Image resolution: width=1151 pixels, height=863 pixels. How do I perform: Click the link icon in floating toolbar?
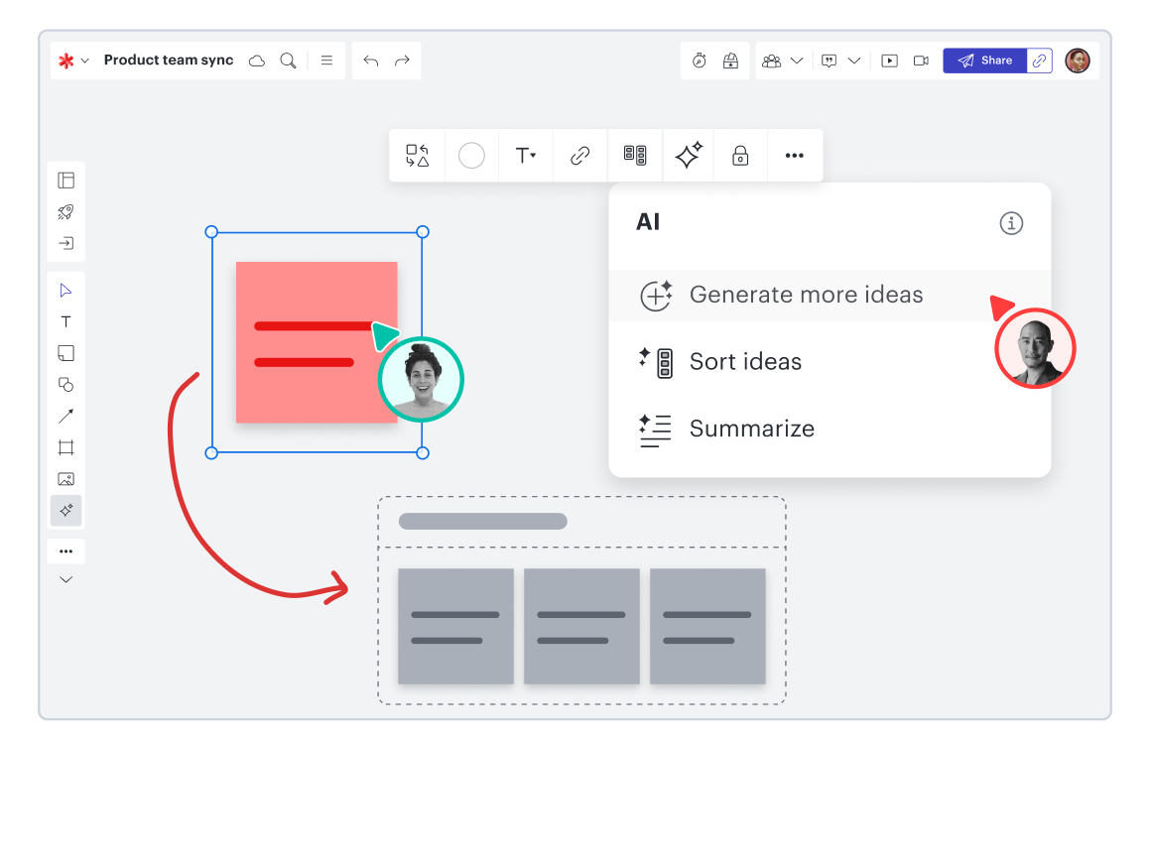(x=580, y=156)
